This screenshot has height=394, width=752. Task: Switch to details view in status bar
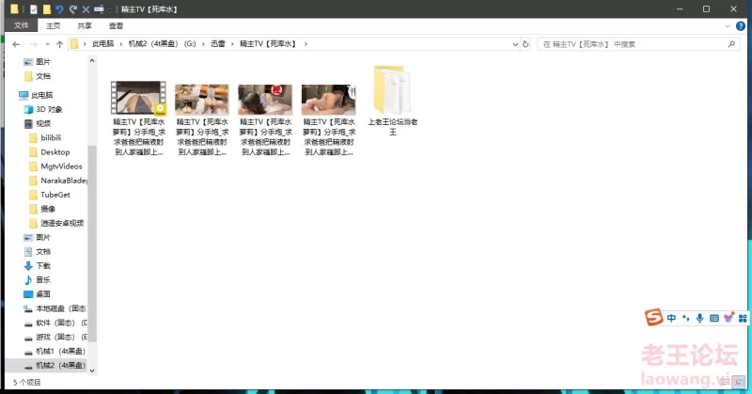click(726, 382)
